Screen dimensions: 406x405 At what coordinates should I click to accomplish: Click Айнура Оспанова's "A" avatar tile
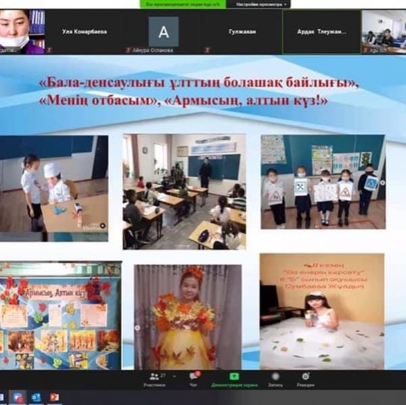(164, 32)
